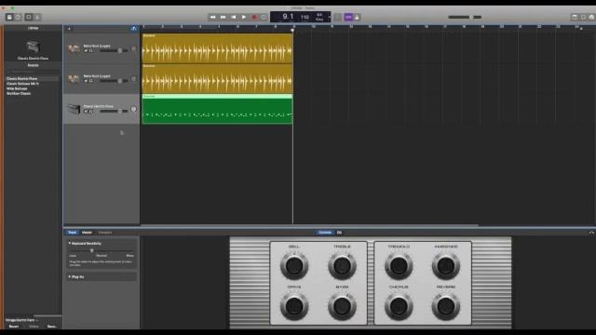Toggle Cycle mode in the transport

tap(264, 17)
